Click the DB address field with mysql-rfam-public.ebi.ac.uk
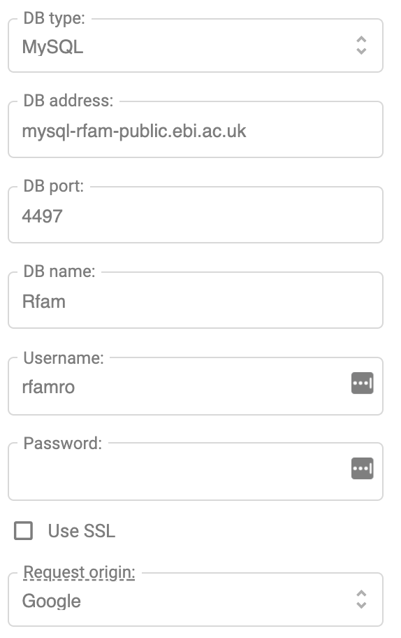 tap(196, 130)
